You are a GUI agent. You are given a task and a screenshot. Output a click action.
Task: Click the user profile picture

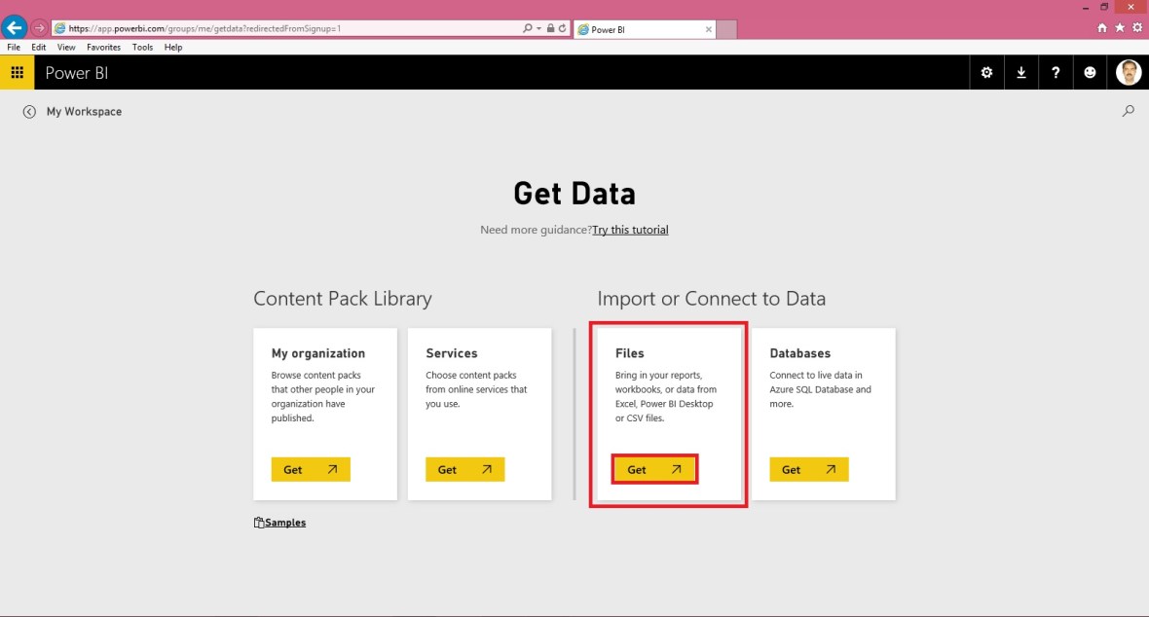(x=1128, y=72)
